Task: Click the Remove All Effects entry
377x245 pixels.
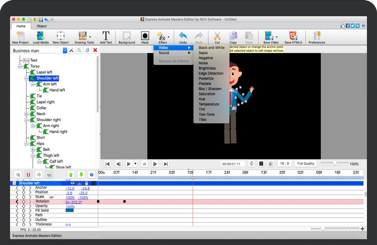Action: 173,61
